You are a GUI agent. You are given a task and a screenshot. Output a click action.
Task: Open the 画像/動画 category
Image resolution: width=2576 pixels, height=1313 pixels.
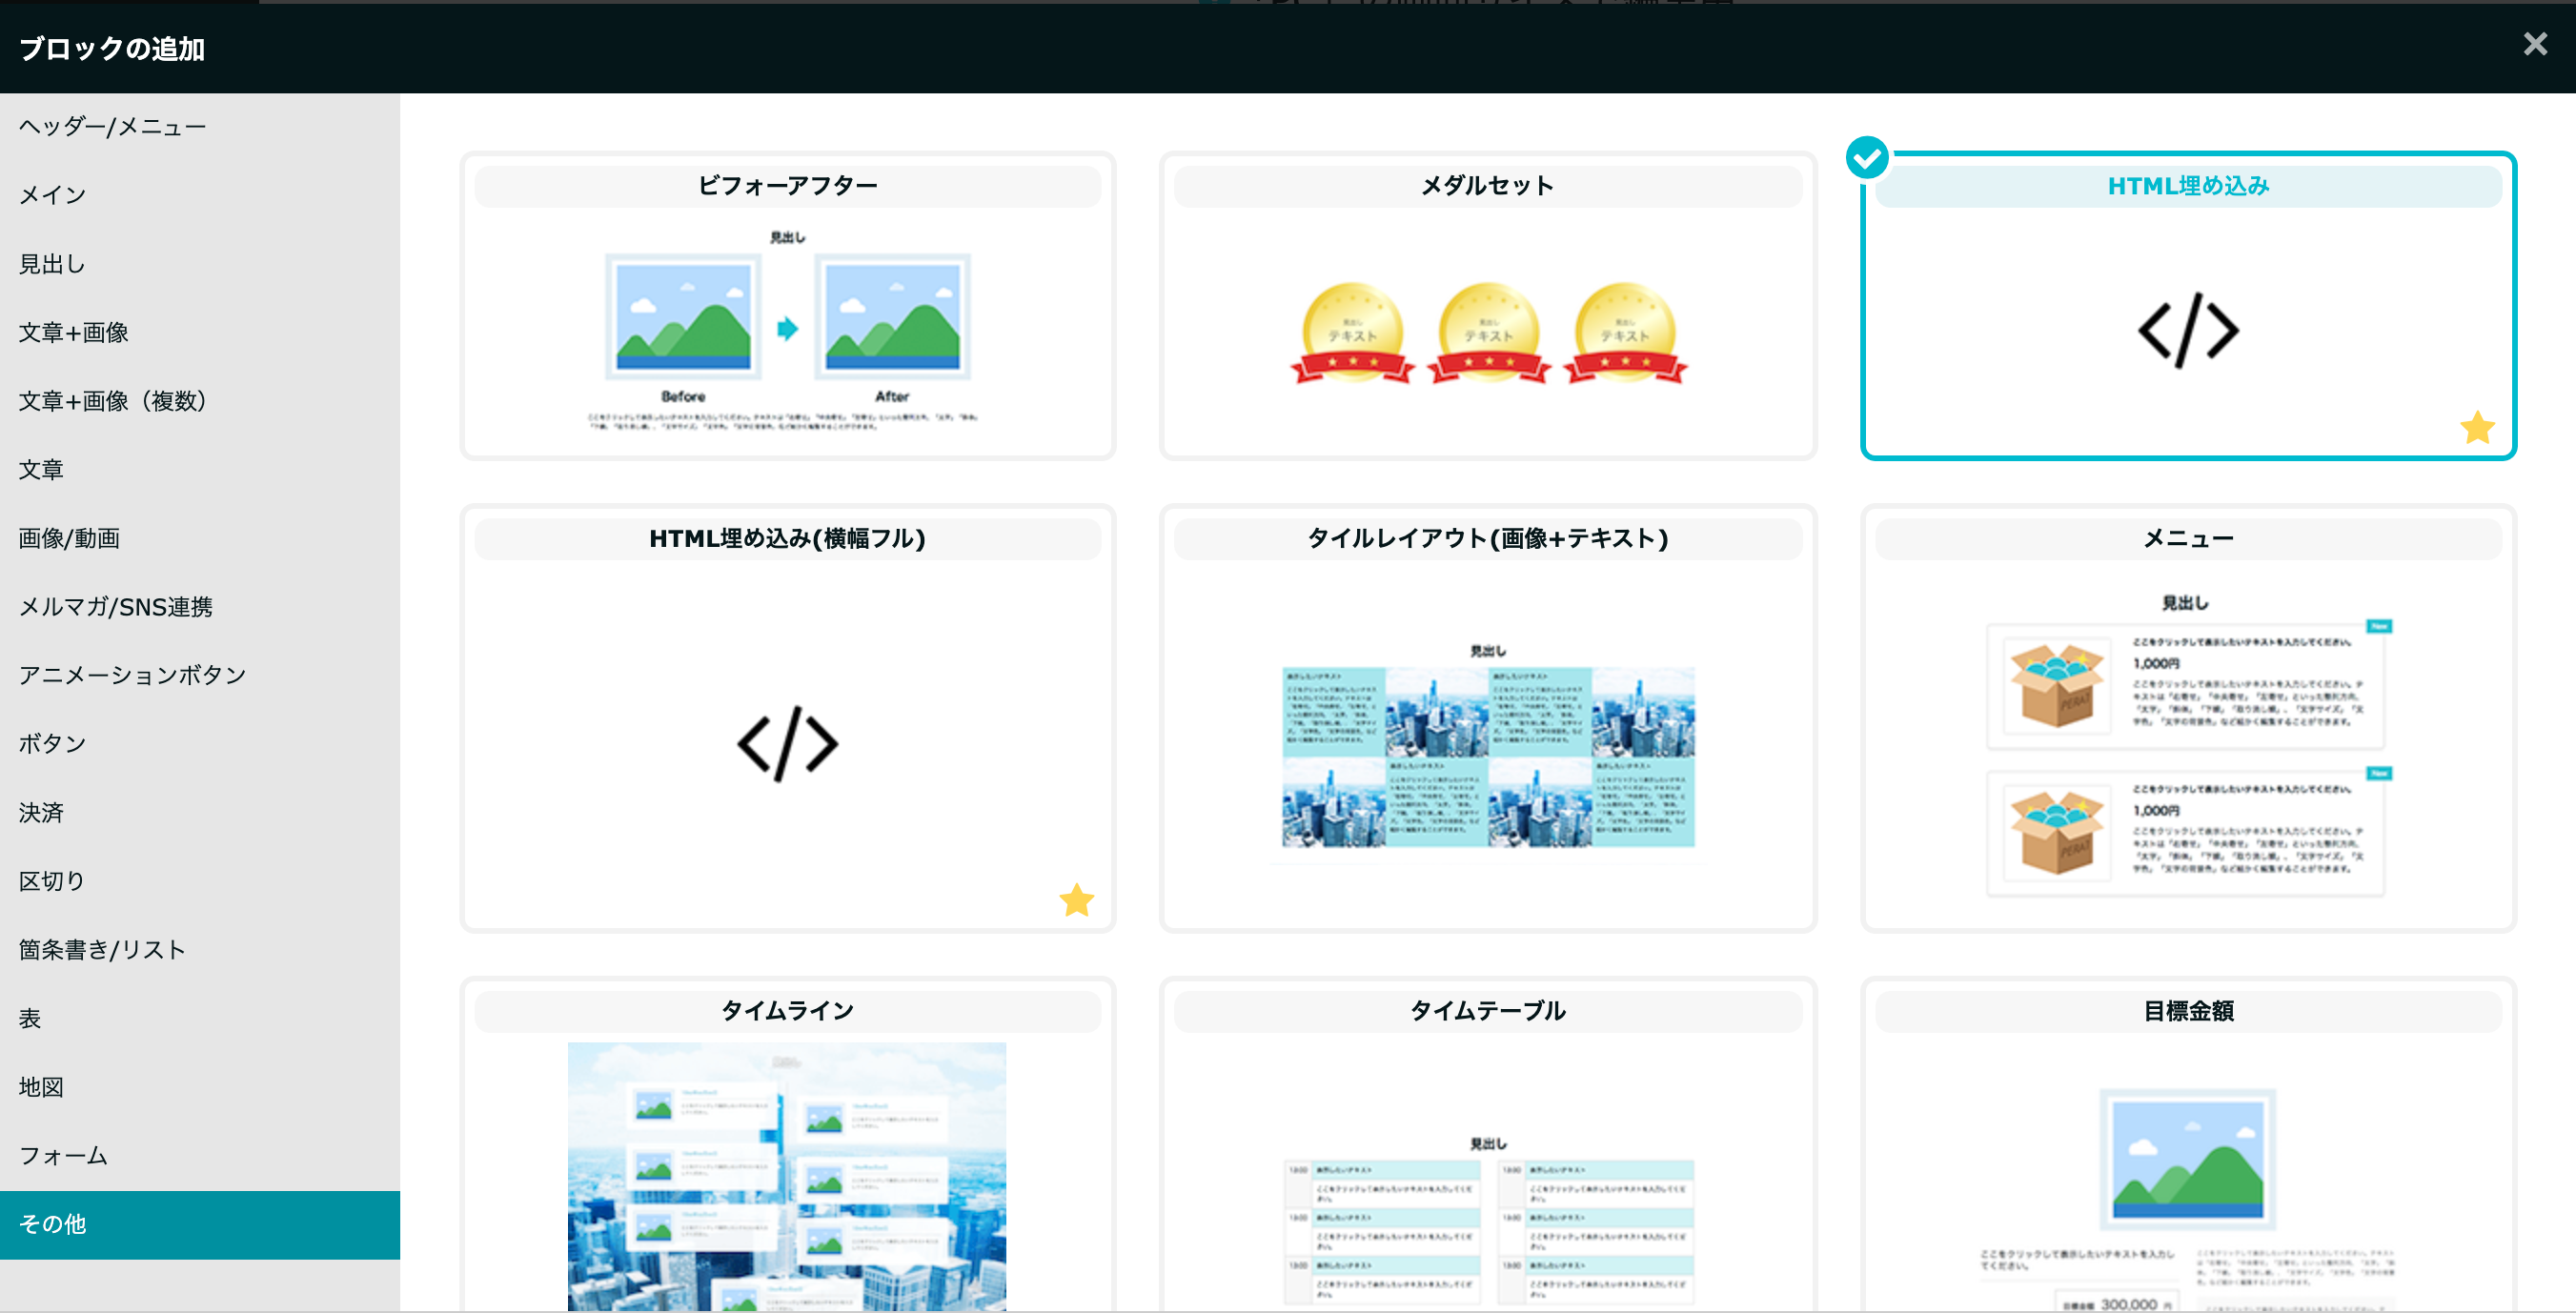click(x=200, y=538)
